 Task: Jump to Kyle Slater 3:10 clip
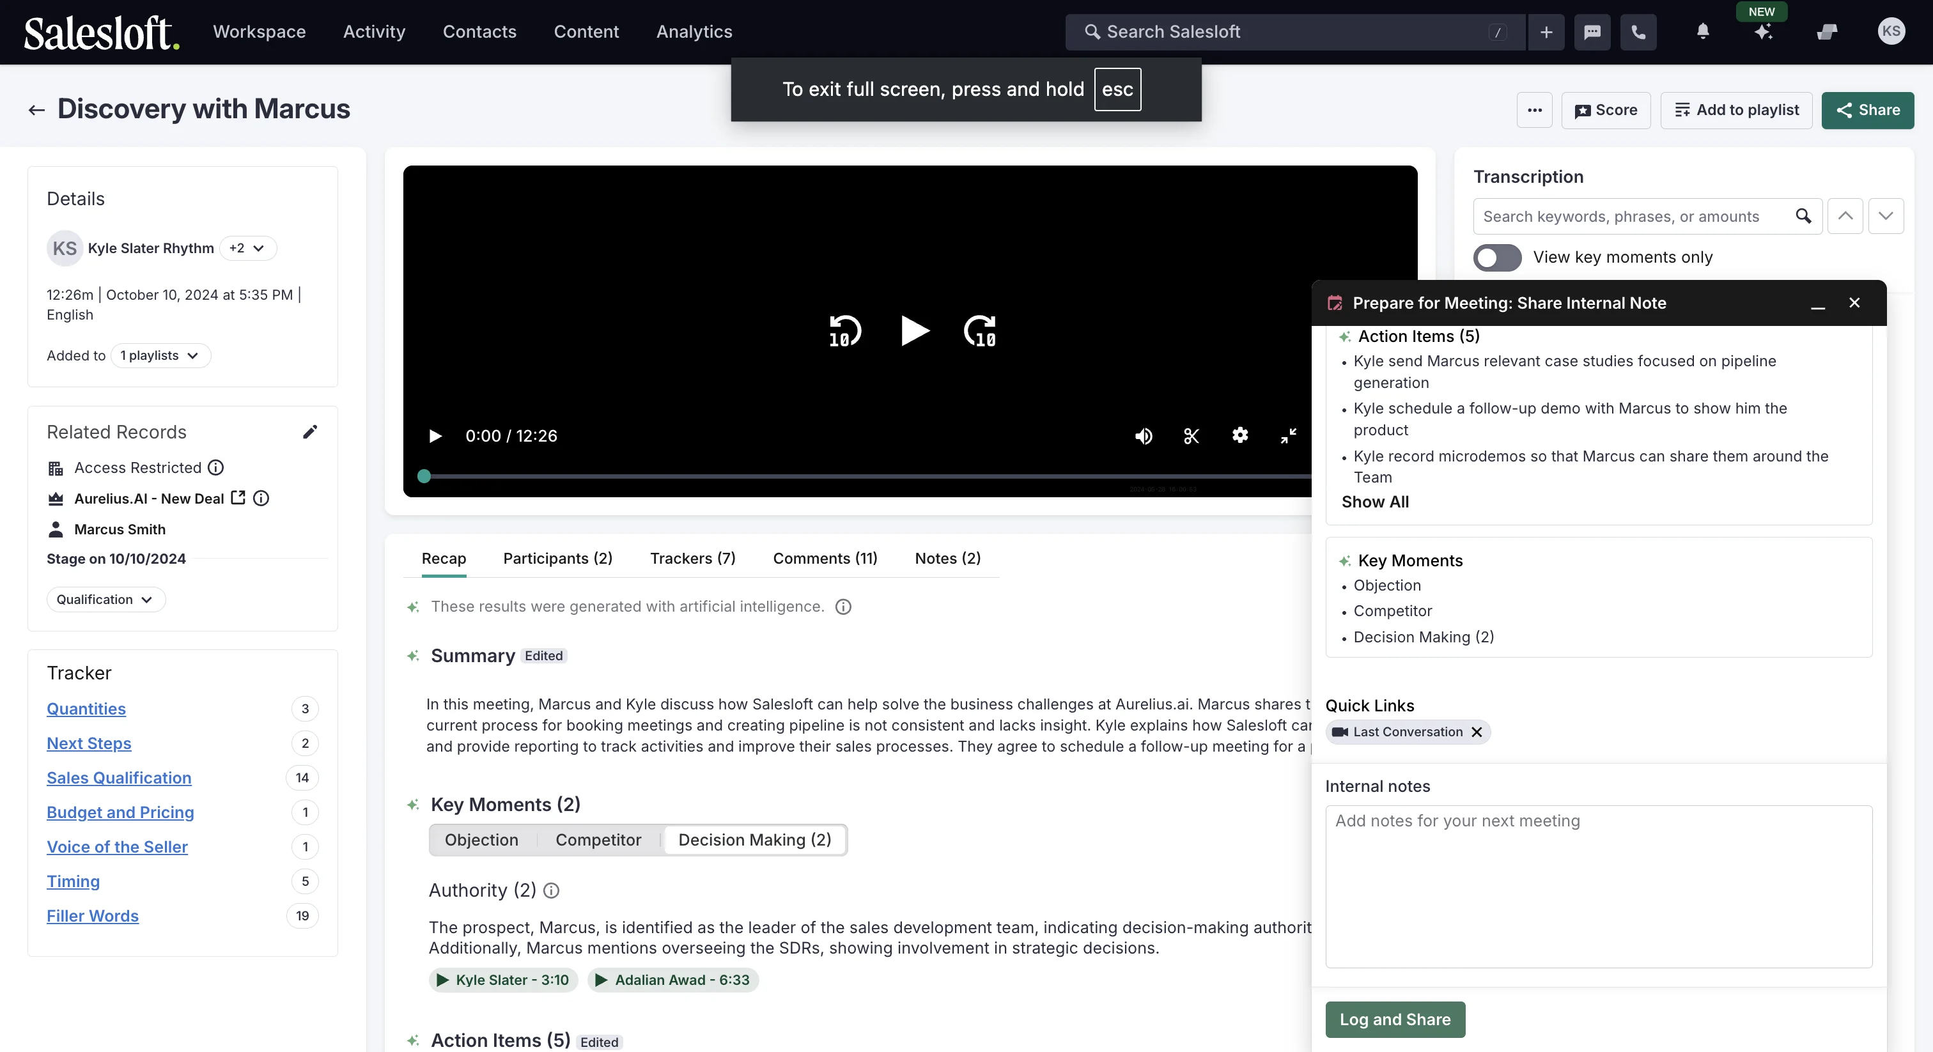pos(504,980)
